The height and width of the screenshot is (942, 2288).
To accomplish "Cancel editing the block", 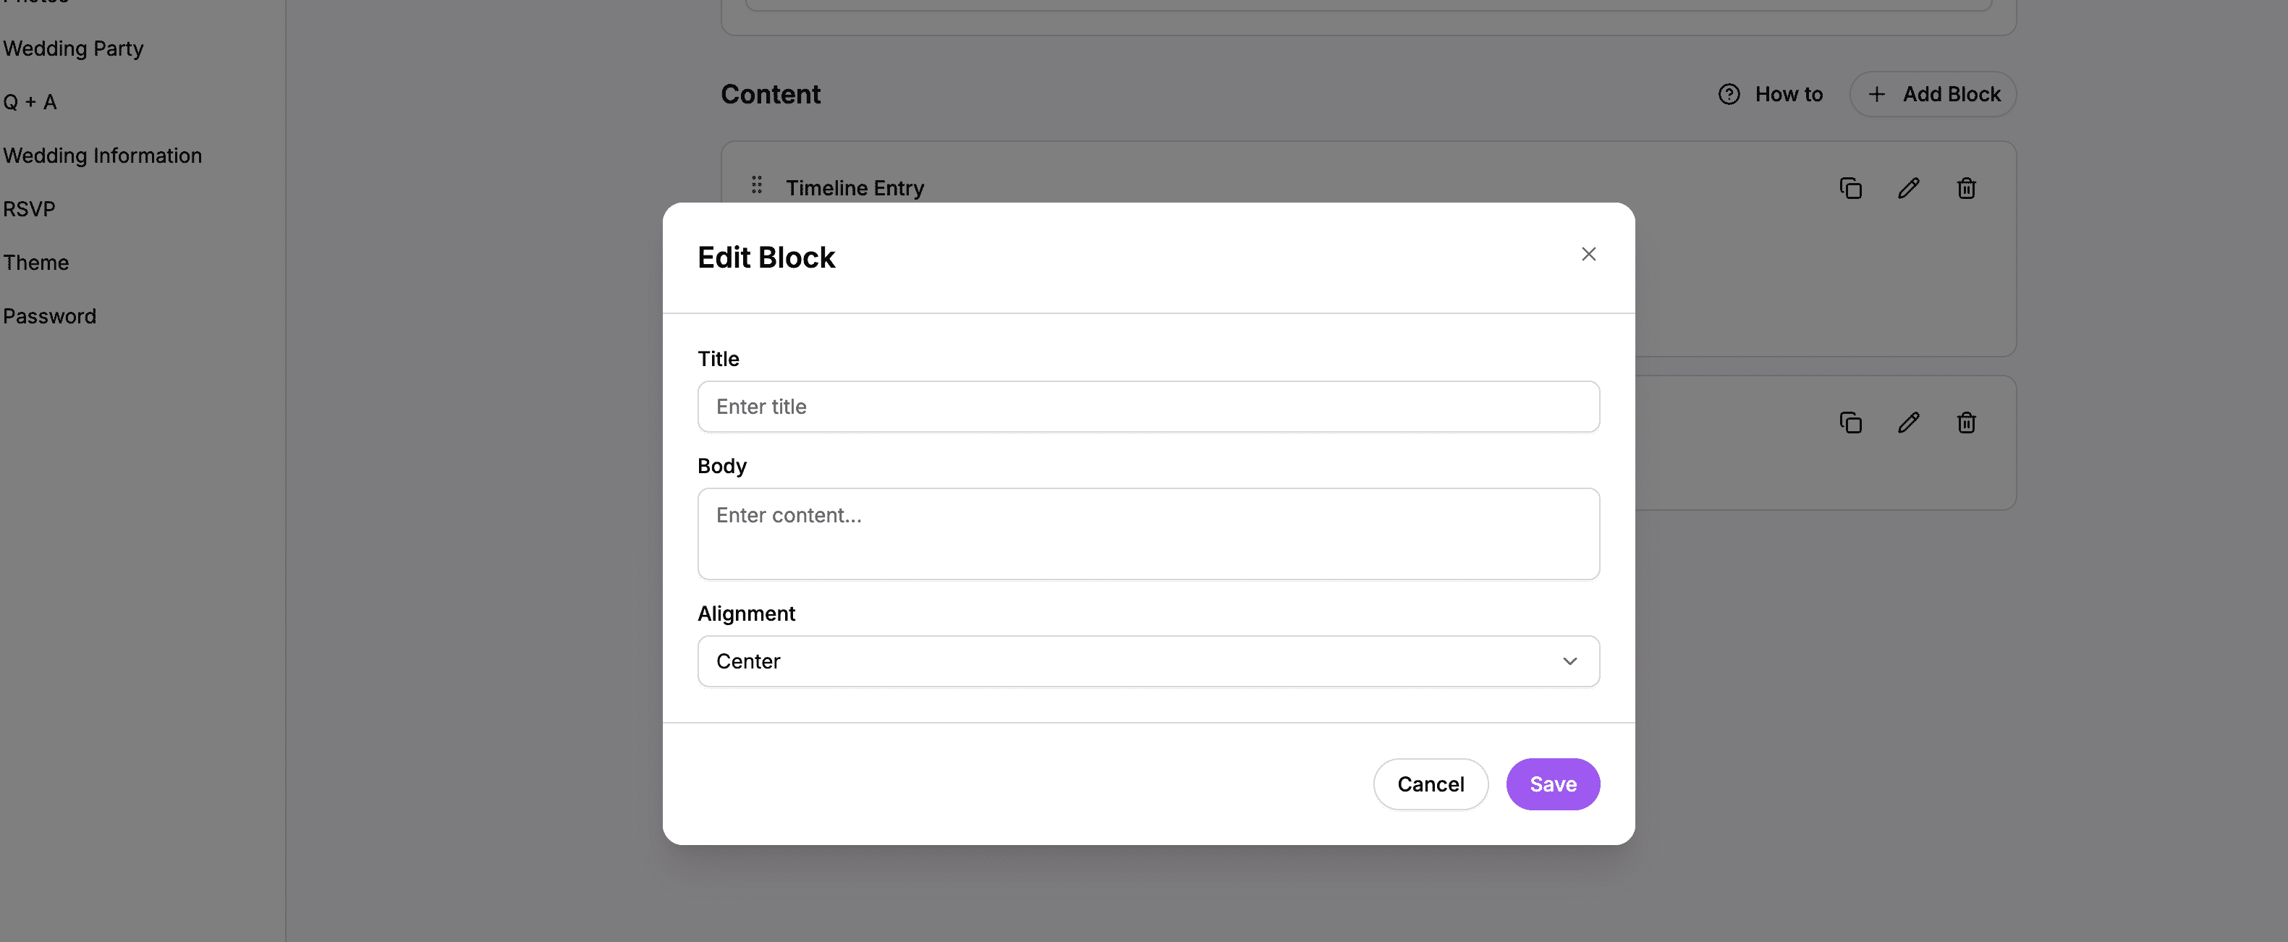I will coord(1430,784).
